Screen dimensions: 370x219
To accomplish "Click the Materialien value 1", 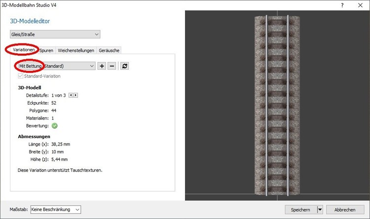I will point(53,118).
